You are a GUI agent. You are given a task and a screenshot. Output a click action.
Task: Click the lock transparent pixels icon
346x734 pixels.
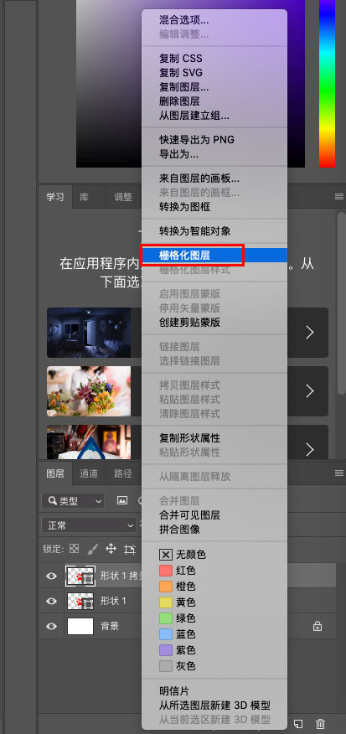pyautogui.click(x=74, y=549)
